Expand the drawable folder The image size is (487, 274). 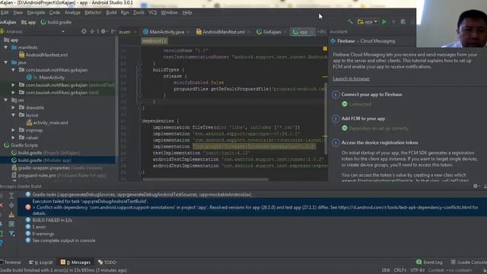(x=14, y=107)
